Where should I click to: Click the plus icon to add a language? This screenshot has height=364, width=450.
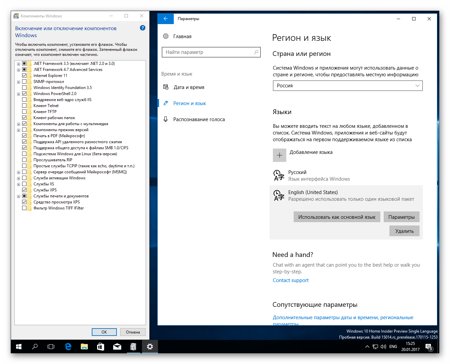(280, 155)
